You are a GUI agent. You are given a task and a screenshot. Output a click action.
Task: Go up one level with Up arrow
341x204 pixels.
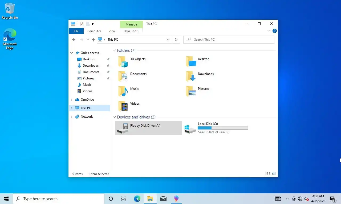pyautogui.click(x=93, y=40)
